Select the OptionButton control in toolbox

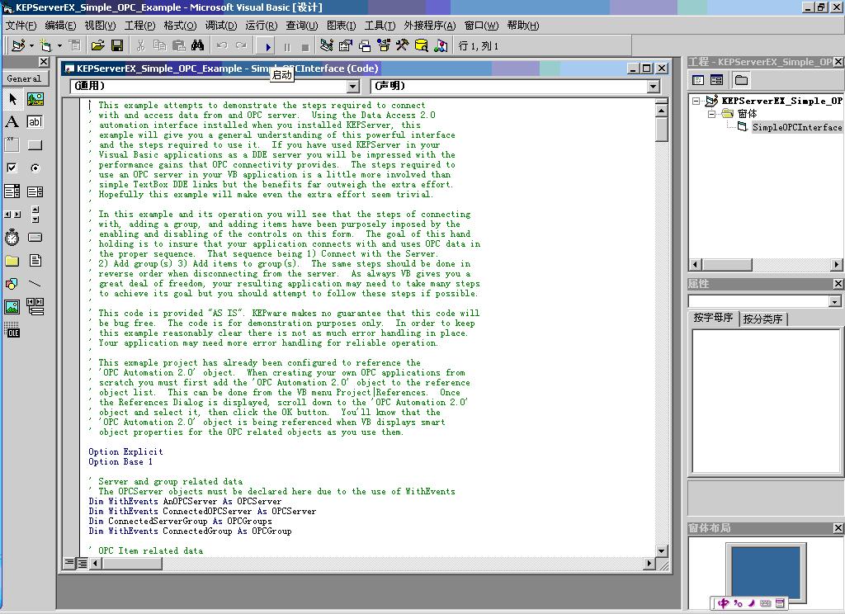35,168
